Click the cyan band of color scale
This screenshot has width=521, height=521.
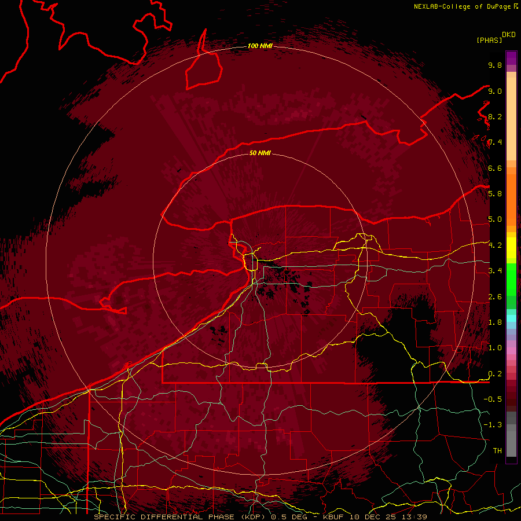click(511, 318)
